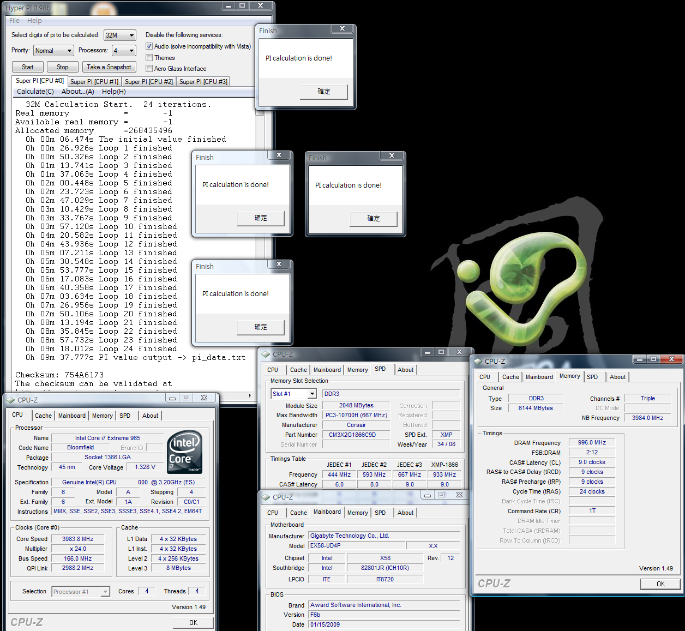The image size is (685, 631).
Task: Close the CPU-Z Memory timings window
Action: [671, 359]
